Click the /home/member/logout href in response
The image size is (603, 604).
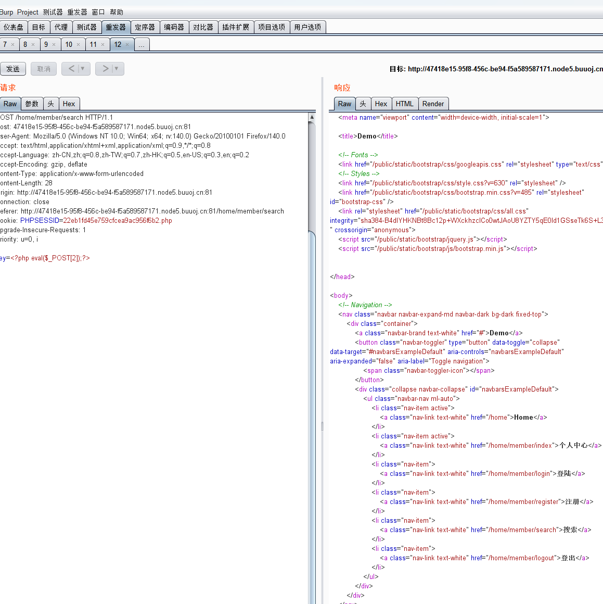(521, 558)
